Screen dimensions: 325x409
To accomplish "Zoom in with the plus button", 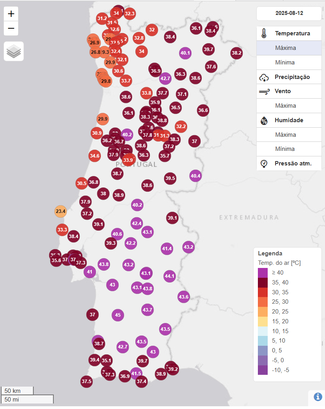I will (11, 14).
